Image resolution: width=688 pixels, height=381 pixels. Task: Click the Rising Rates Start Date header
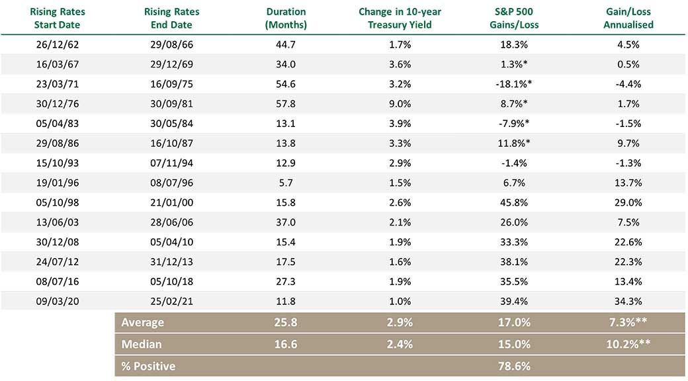57,18
